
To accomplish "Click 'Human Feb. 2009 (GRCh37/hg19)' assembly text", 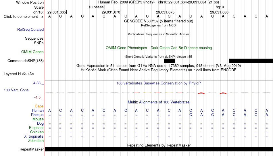I will [x=126, y=2].
